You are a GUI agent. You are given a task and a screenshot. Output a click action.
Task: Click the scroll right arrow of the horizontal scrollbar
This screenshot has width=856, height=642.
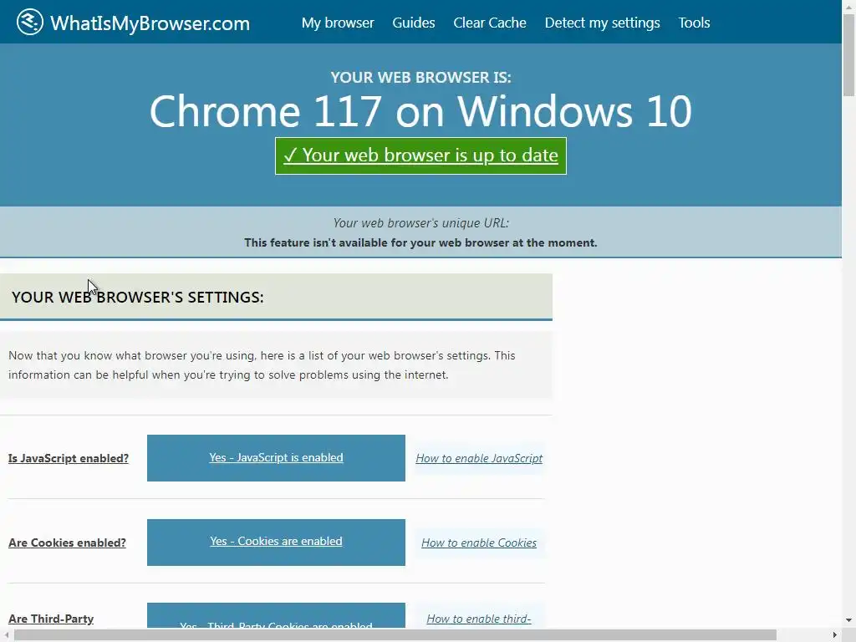click(835, 635)
